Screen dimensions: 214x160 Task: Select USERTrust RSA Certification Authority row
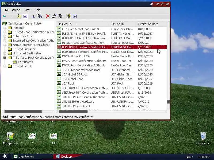112,93
